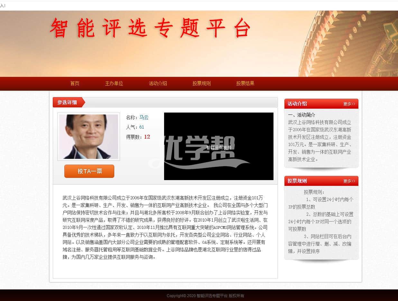View 投票结果 from the navigation bar
This screenshot has width=398, height=301.
point(245,83)
